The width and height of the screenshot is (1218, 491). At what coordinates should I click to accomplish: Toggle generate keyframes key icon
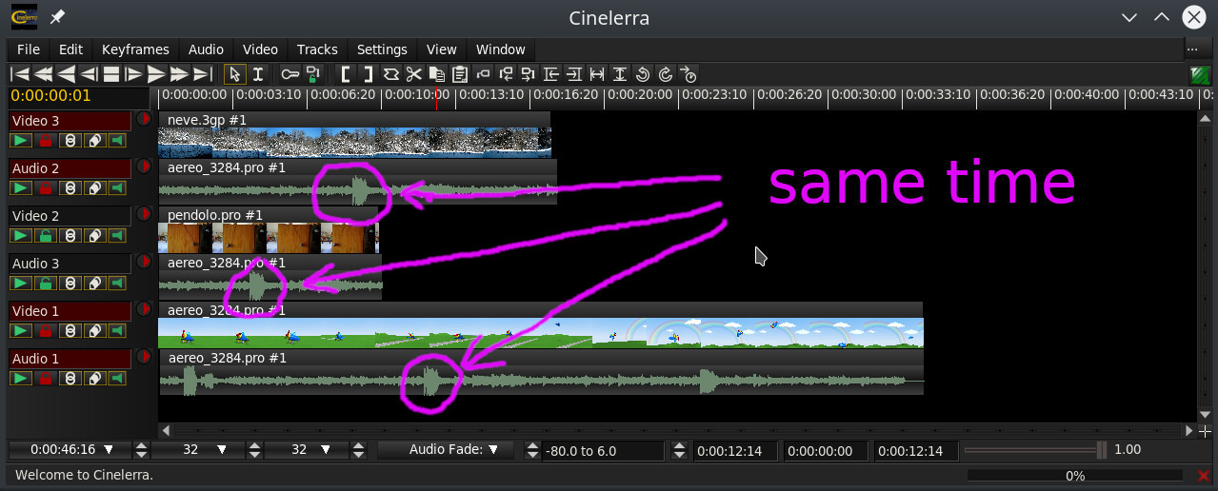coord(290,74)
